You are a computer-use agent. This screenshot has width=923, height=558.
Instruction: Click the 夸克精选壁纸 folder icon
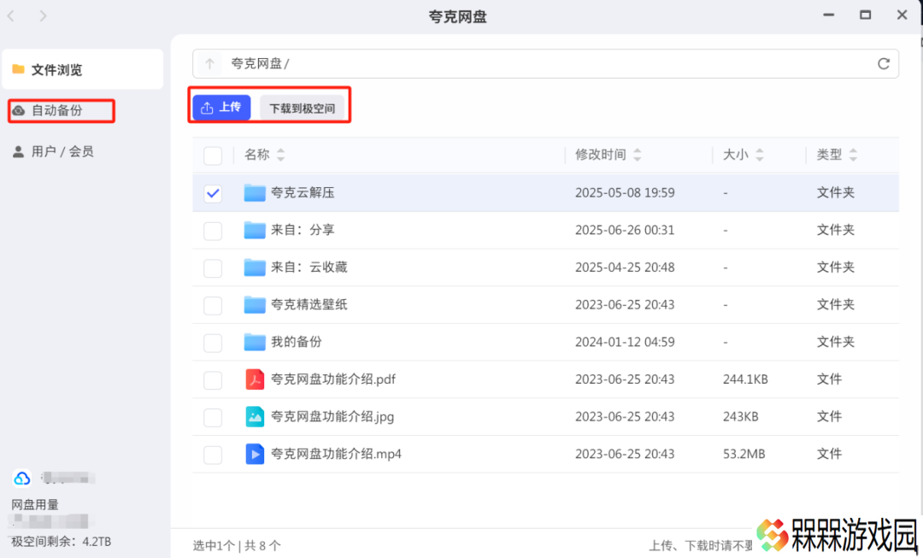click(x=255, y=304)
